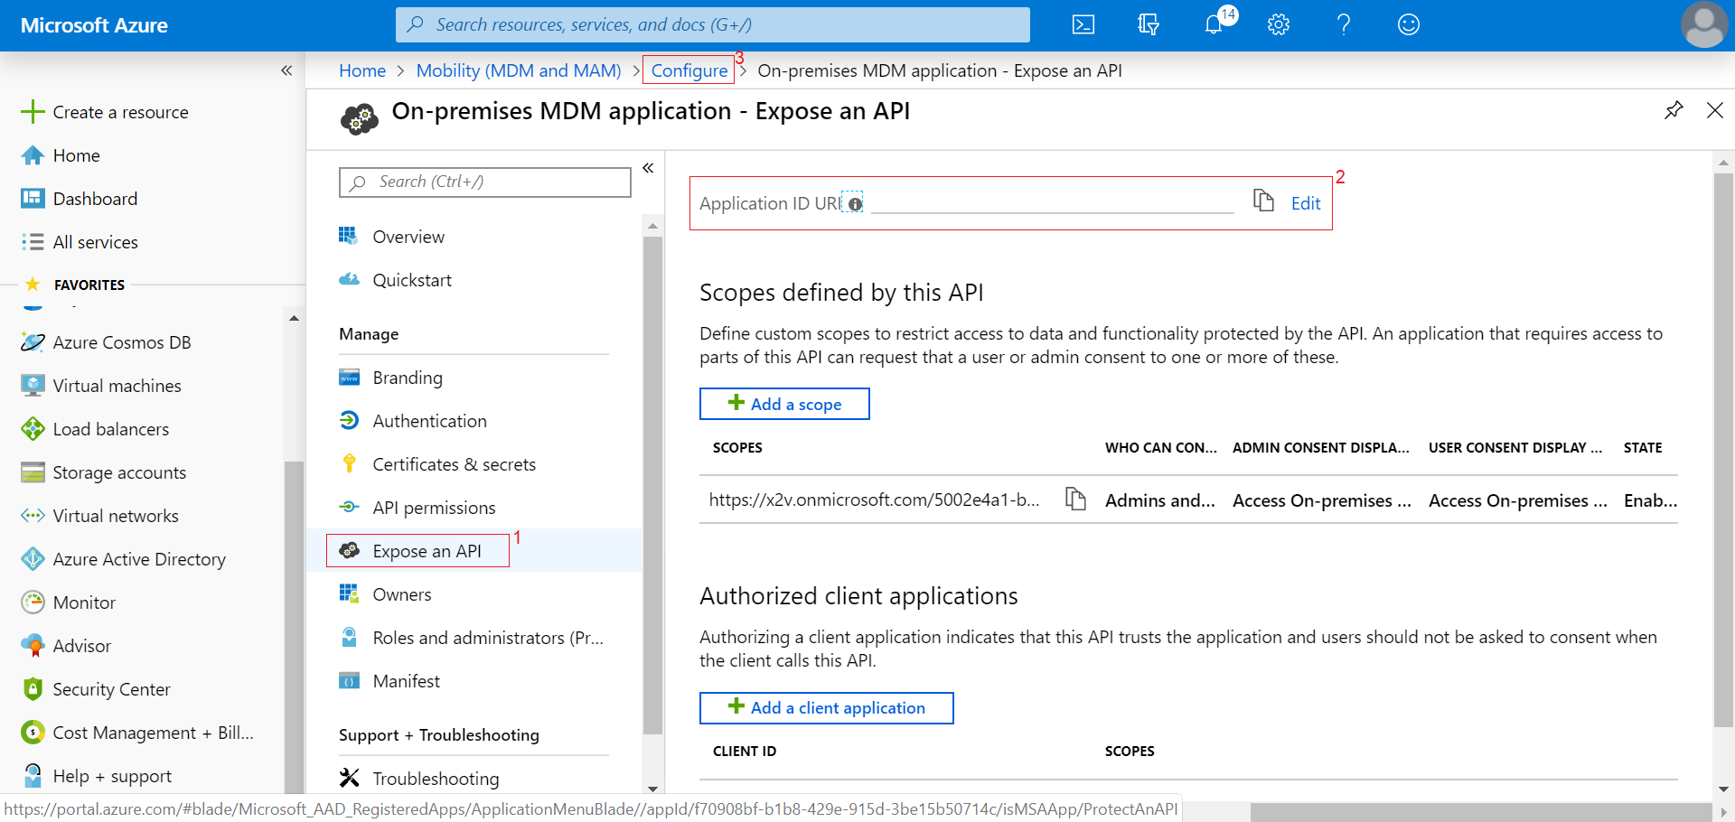Collapse the left portal sidebar

tap(286, 70)
